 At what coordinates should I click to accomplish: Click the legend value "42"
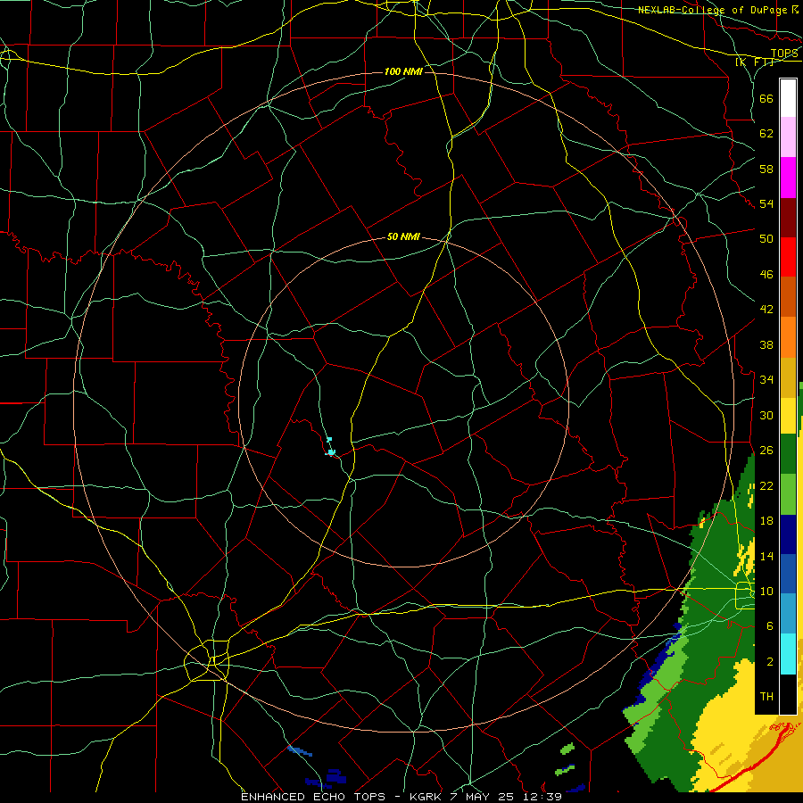click(766, 310)
